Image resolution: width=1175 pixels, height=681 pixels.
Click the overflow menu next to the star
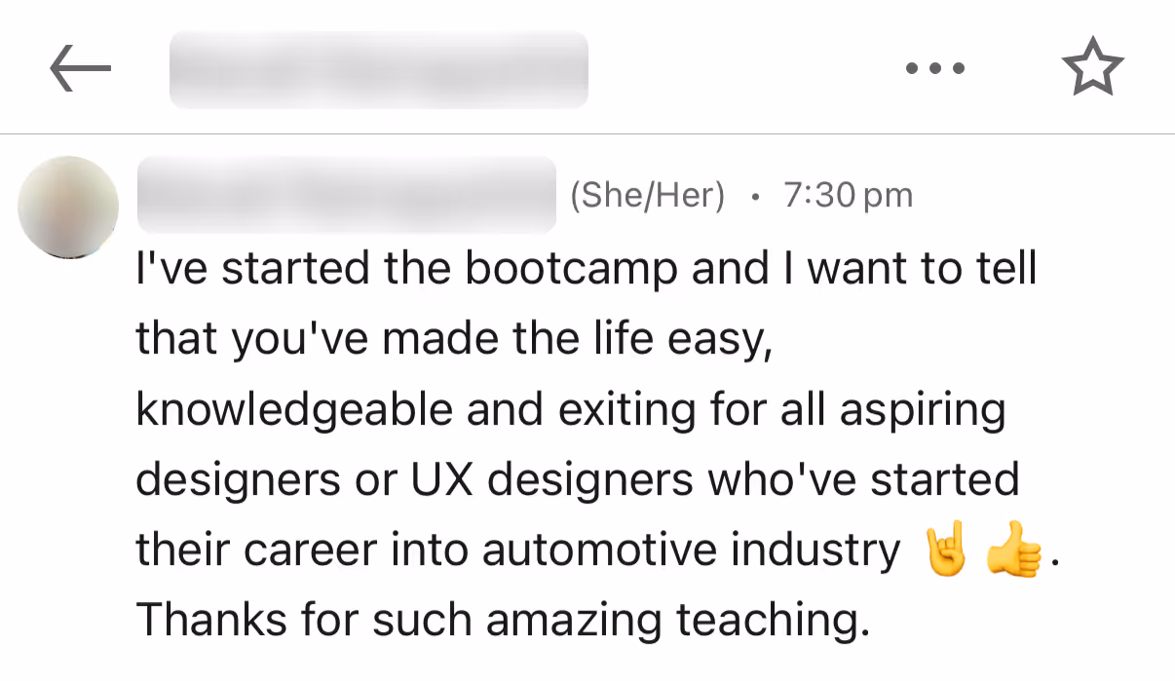click(x=933, y=66)
